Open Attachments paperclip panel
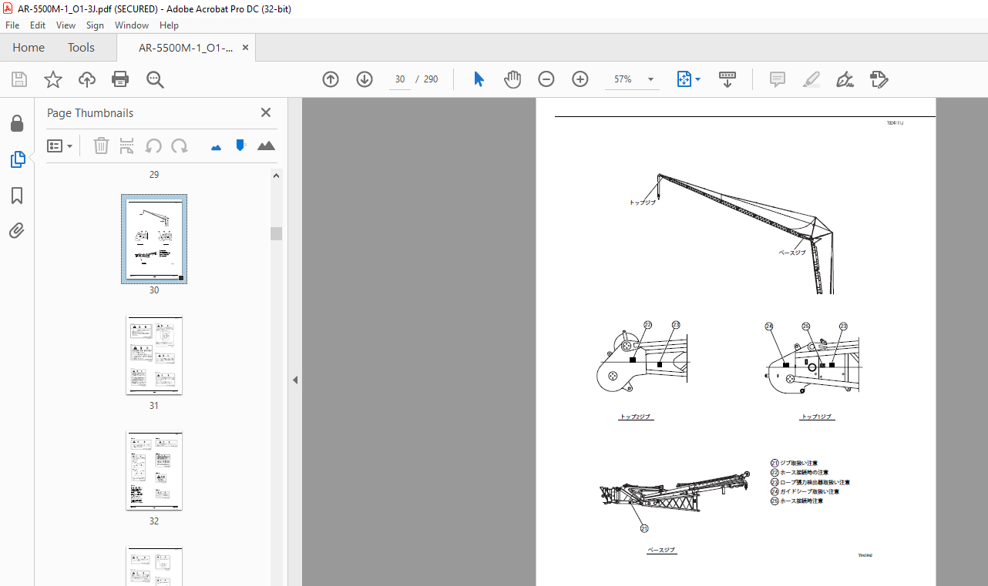Viewport: 988px width, 586px height. pyautogui.click(x=17, y=230)
